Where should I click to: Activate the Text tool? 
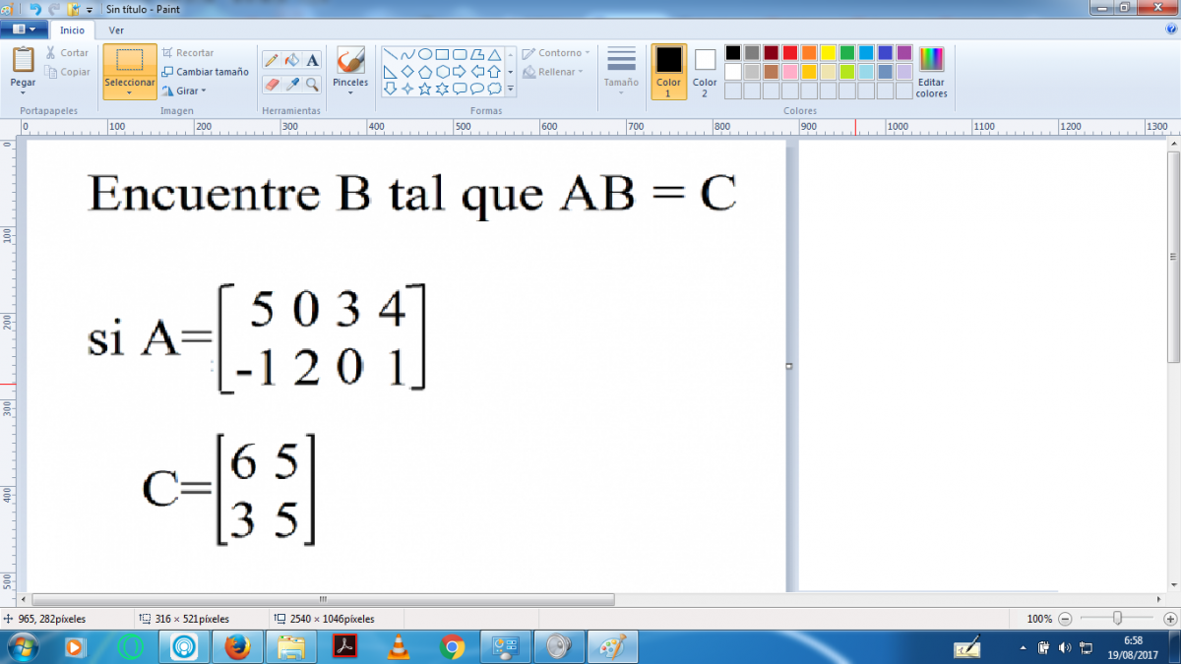click(312, 60)
